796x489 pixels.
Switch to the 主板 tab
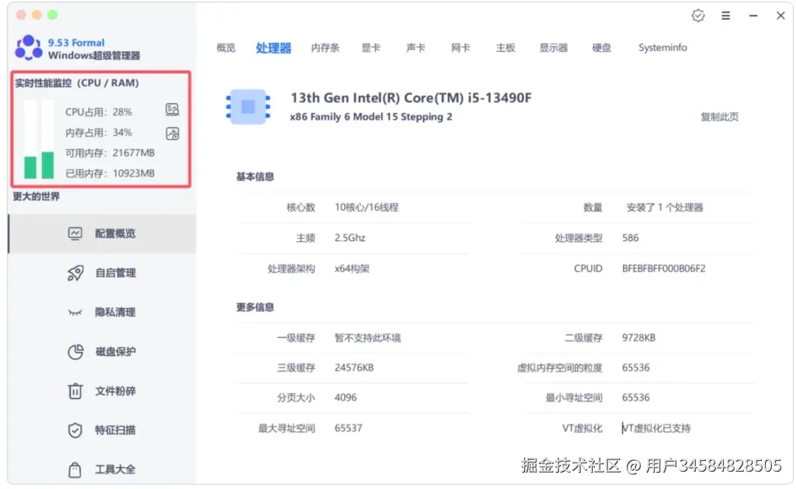pyautogui.click(x=506, y=47)
